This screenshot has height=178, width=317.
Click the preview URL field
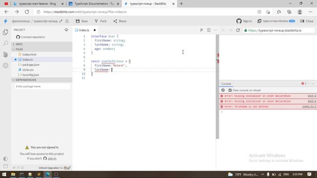(279, 30)
